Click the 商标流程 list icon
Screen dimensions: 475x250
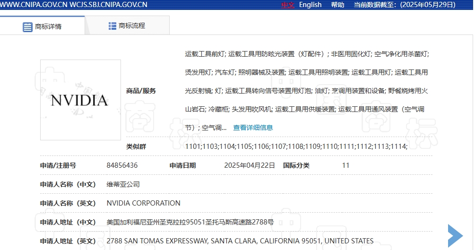(x=112, y=26)
